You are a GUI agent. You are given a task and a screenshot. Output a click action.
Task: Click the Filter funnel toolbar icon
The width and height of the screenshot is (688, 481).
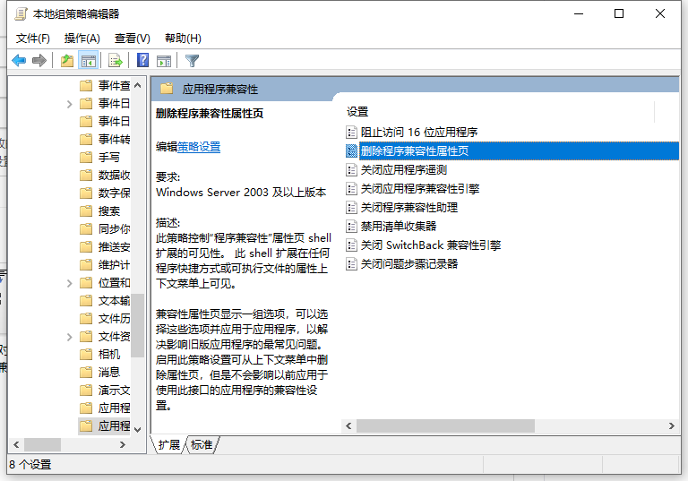192,61
